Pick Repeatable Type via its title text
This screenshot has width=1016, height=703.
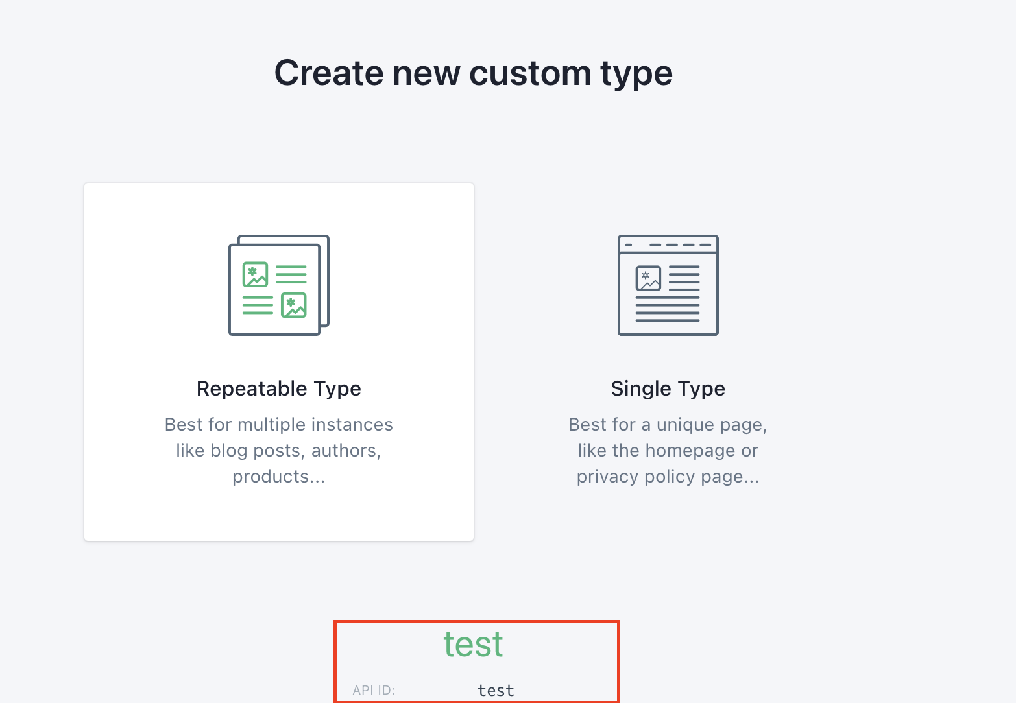pyautogui.click(x=279, y=388)
